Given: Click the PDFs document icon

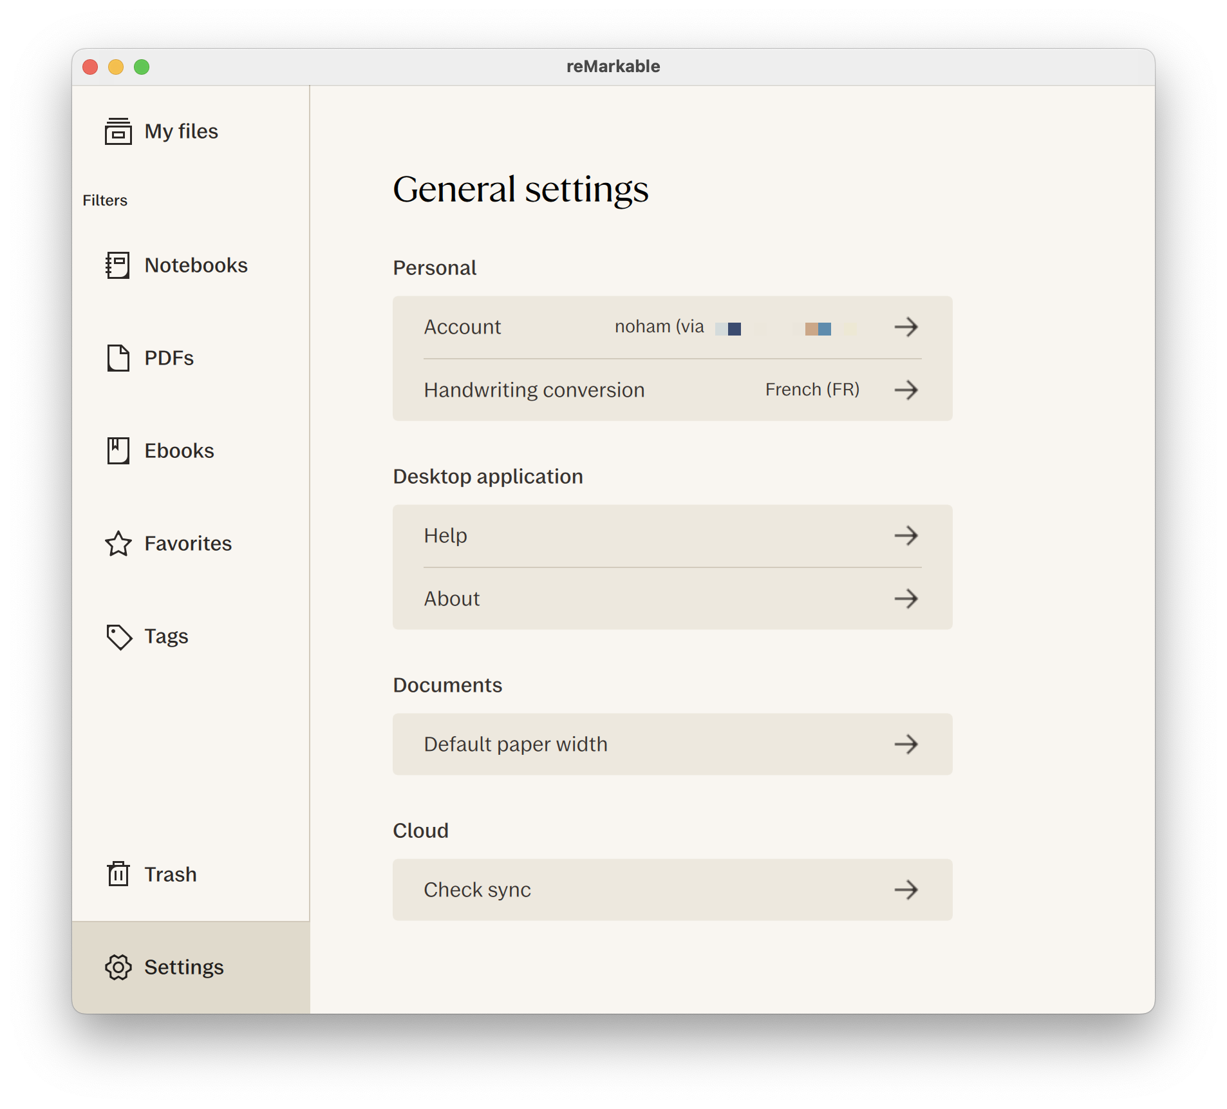Looking at the screenshot, I should [x=118, y=358].
